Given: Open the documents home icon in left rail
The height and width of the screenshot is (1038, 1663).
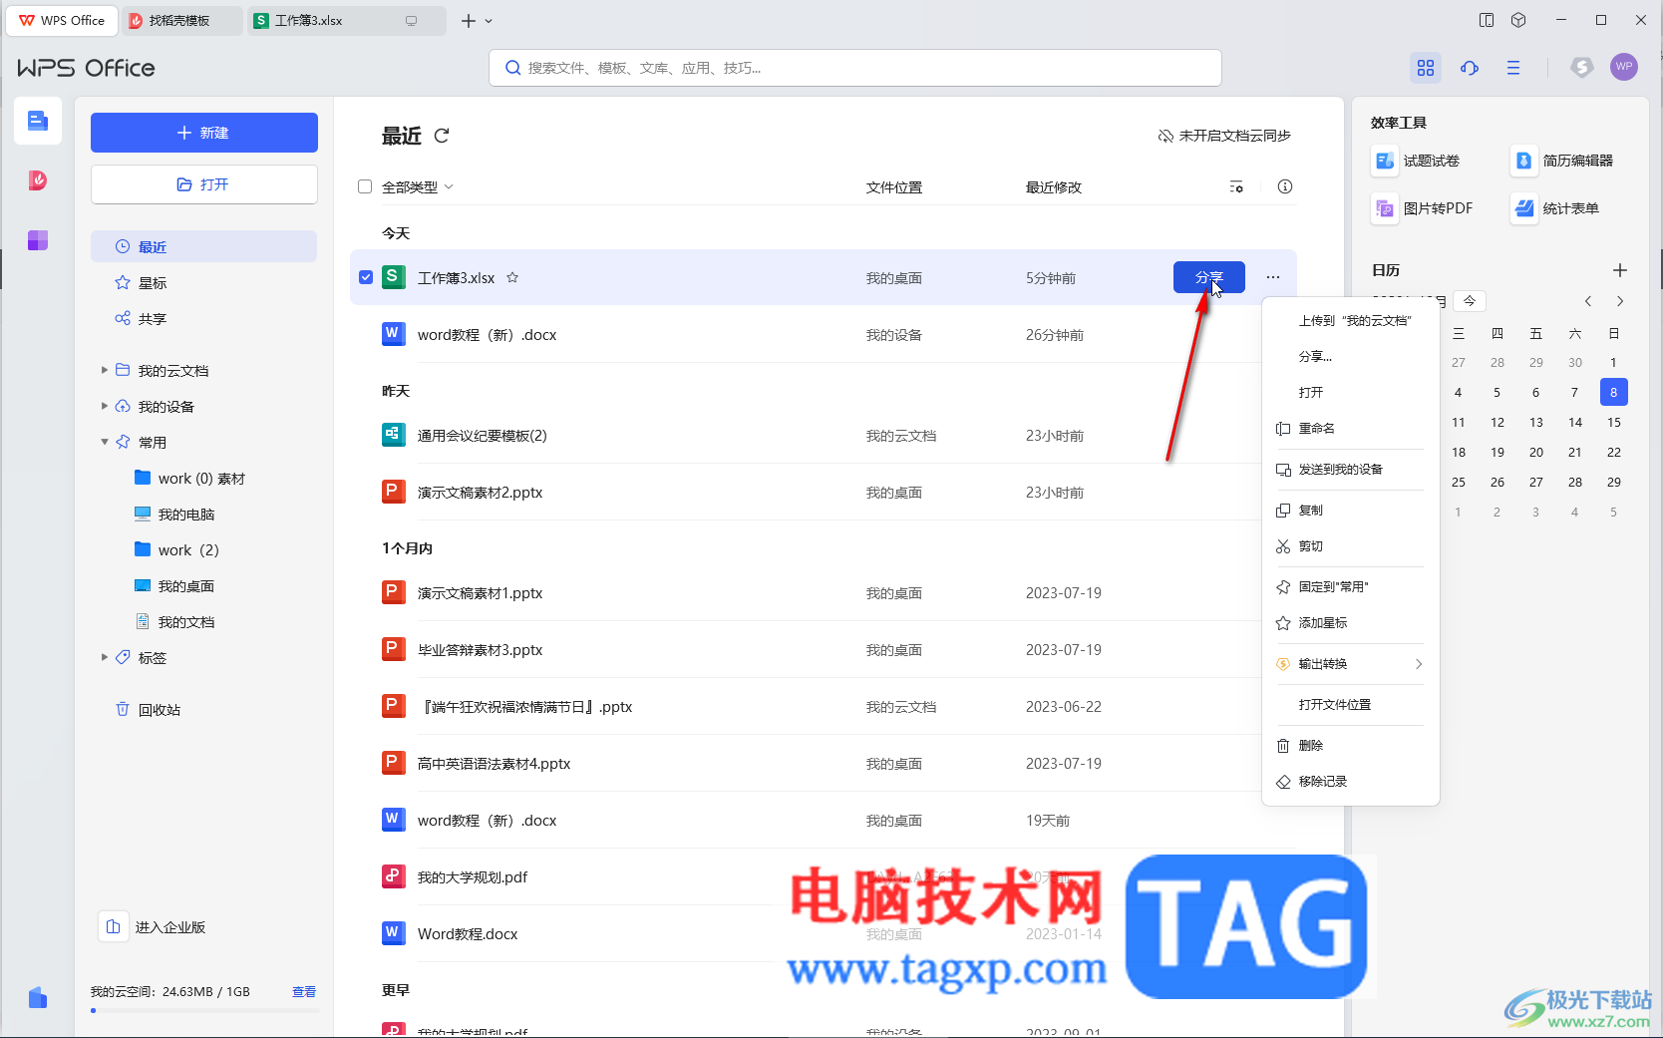Looking at the screenshot, I should [x=38, y=121].
